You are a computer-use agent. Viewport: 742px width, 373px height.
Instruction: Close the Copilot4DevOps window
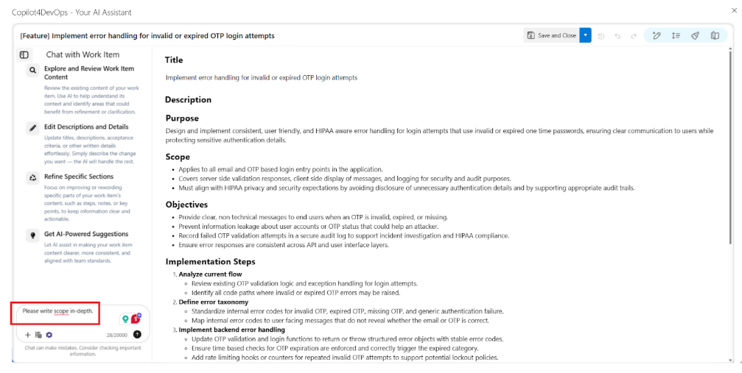pyautogui.click(x=734, y=10)
